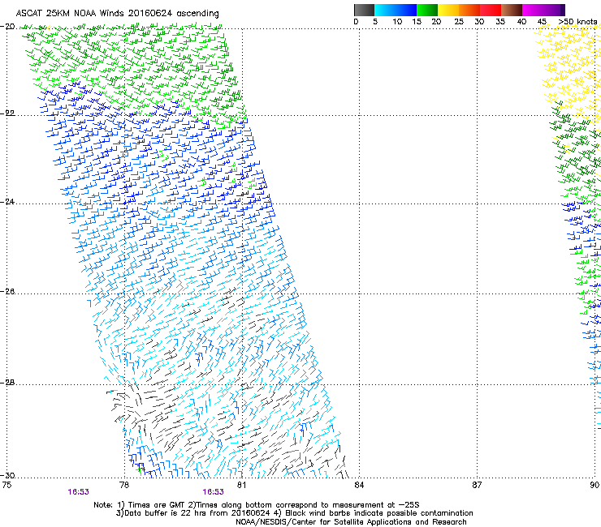Click the longitude axis label '90'
Screen dimensions: 601x527
[595, 485]
